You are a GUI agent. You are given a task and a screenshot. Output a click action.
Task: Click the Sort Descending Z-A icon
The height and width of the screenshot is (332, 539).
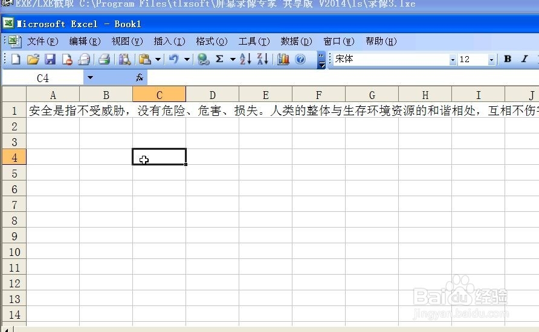point(263,59)
